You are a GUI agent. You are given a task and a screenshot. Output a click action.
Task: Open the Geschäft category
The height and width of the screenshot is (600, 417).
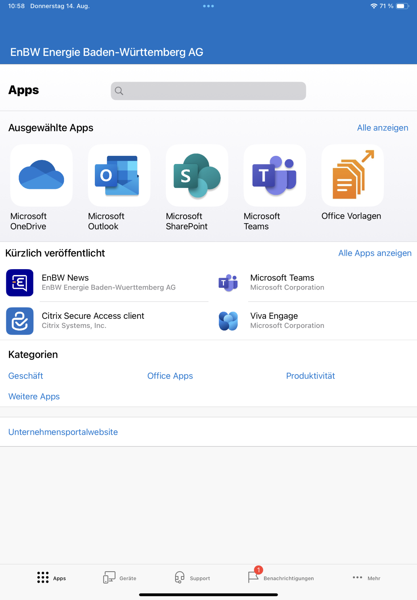(x=26, y=376)
